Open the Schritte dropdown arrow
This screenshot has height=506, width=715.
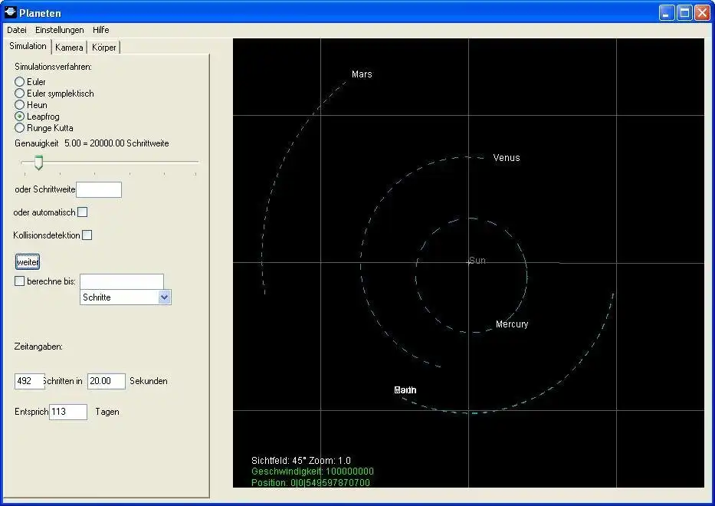click(x=165, y=297)
